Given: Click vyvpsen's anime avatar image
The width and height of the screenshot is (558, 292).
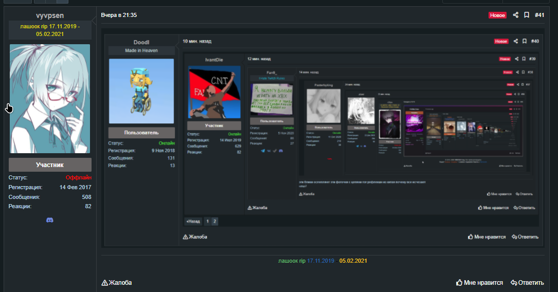Looking at the screenshot, I should point(50,99).
